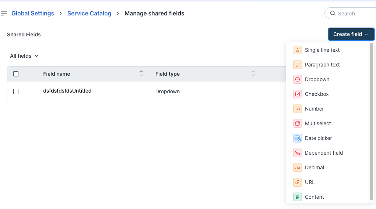Image resolution: width=376 pixels, height=209 pixels.
Task: Check the dsfdsfdsfdsUntitled row checkbox
Action: tap(16, 91)
